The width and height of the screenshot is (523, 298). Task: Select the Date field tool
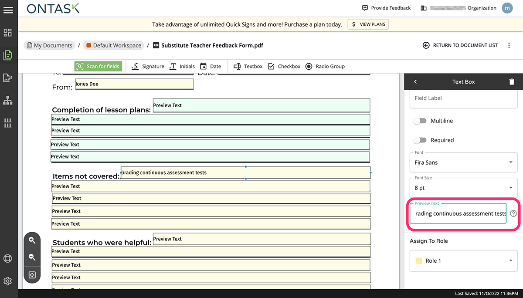[x=211, y=66]
